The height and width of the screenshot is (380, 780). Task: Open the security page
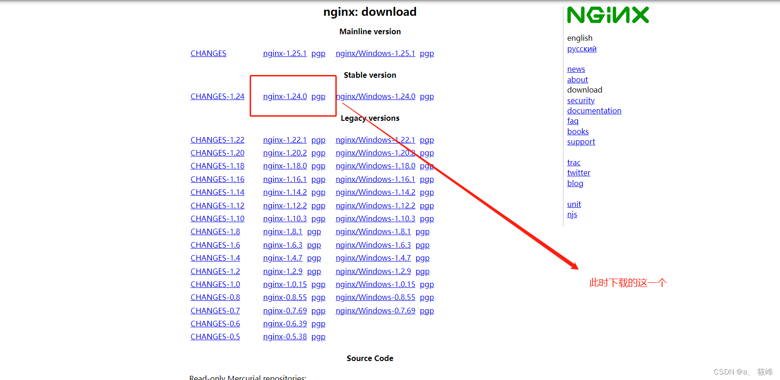pos(581,100)
